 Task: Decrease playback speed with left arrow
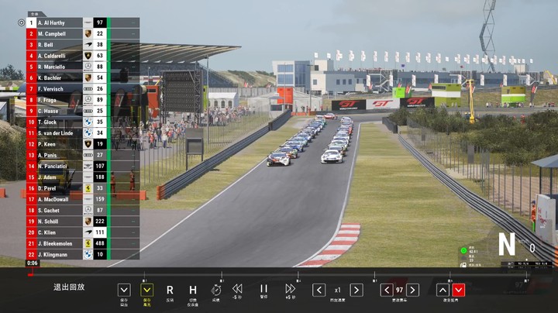319,291
